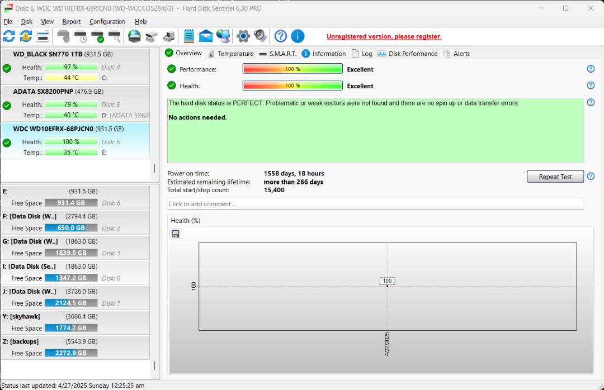Open the Alerts tab

click(x=457, y=54)
